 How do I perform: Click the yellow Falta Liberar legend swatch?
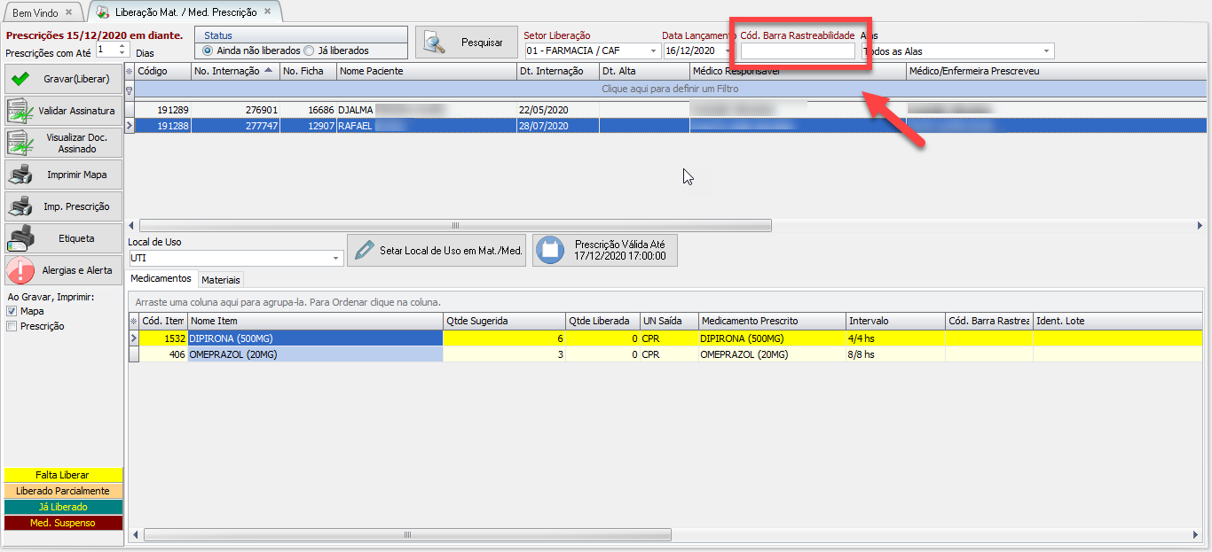click(62, 475)
